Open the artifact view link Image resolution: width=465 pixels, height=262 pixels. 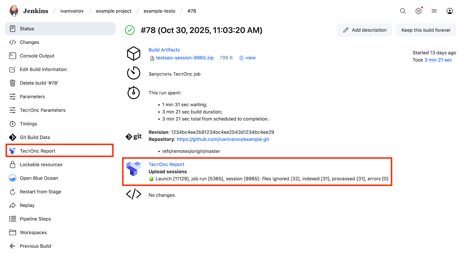coord(250,58)
